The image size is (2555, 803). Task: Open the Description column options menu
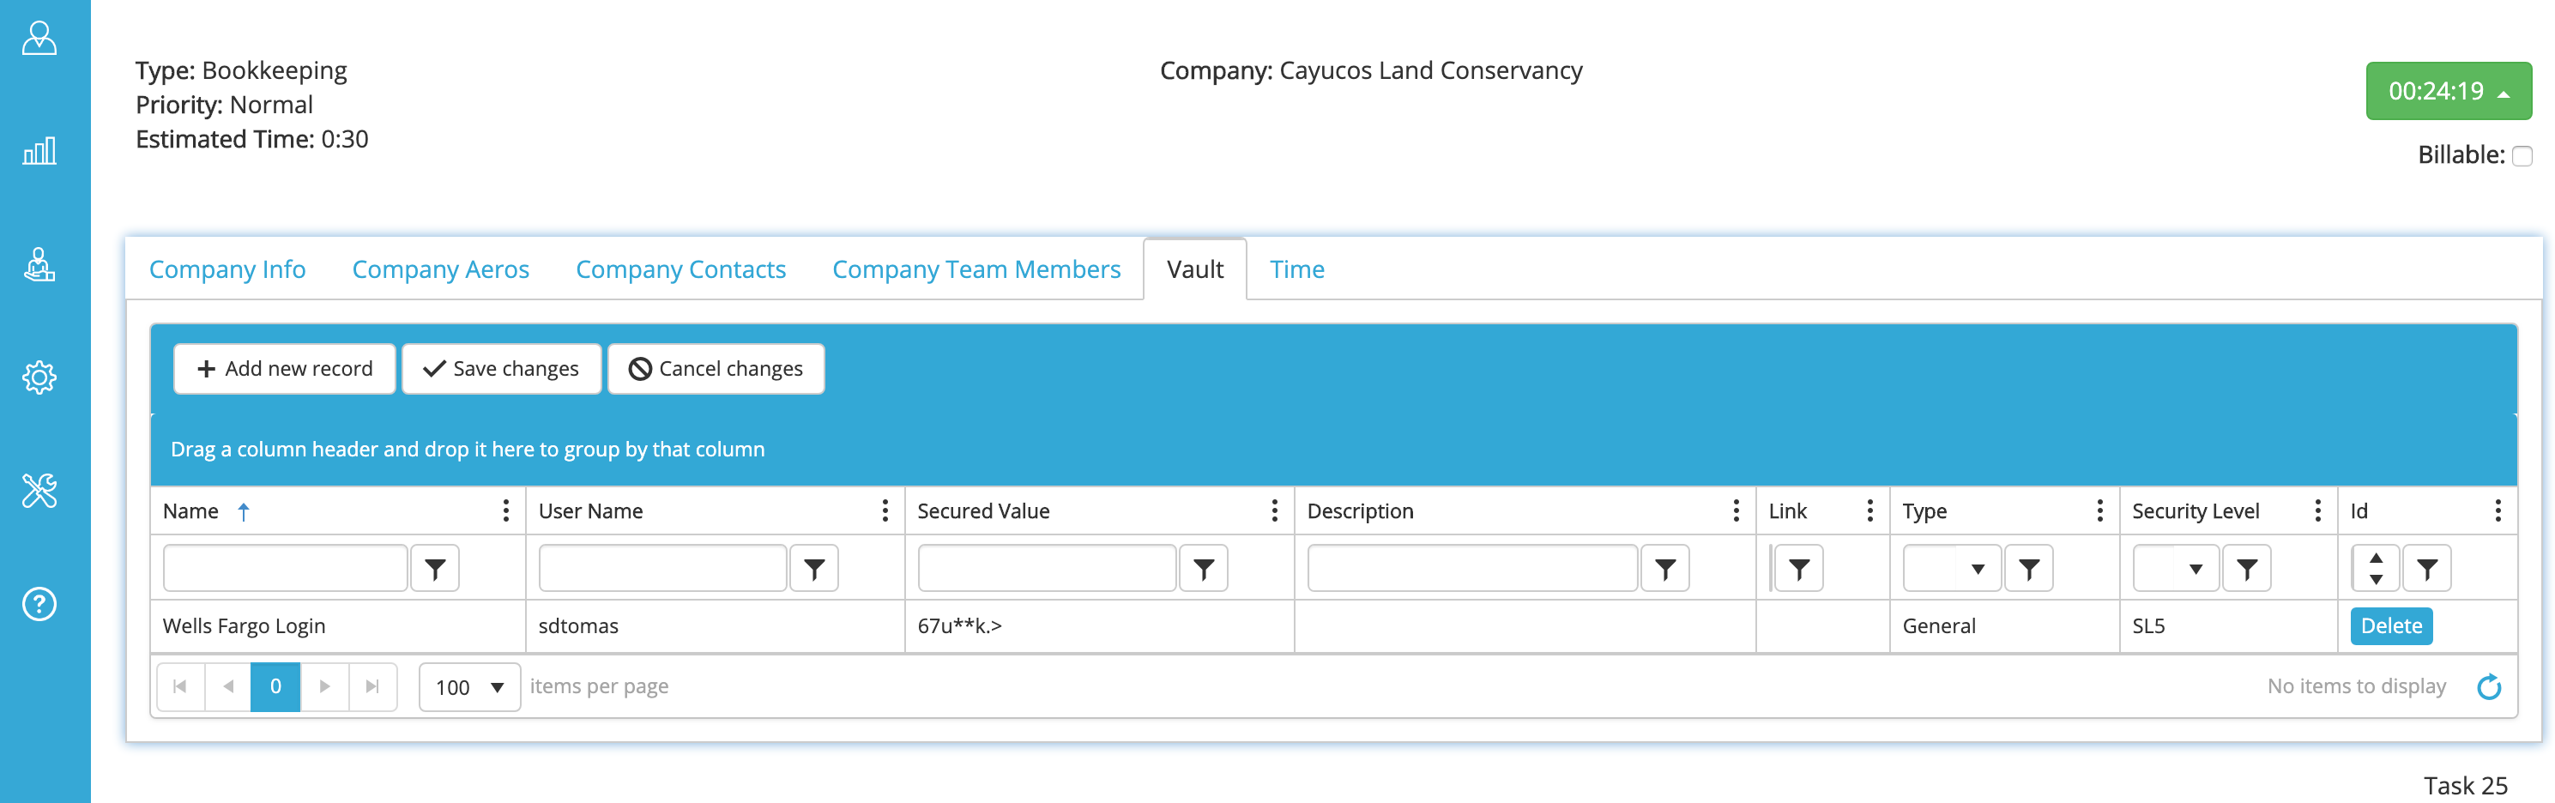click(x=1736, y=510)
